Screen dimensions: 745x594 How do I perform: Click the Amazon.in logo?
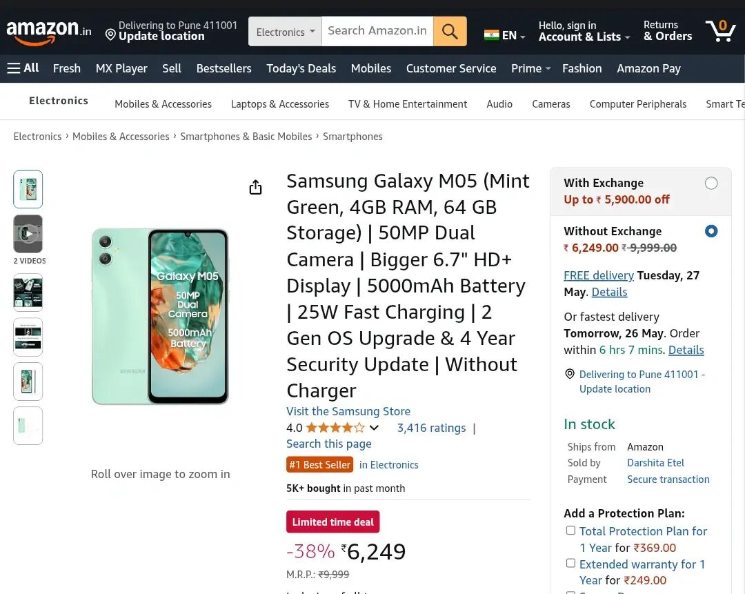click(x=48, y=32)
